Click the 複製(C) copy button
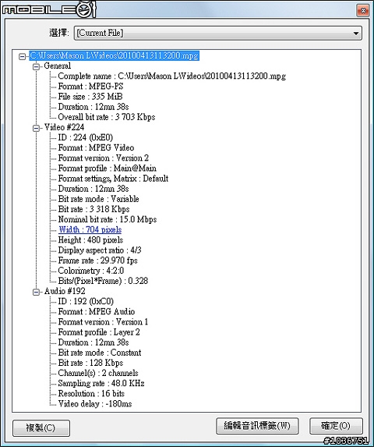Viewport: 374px width, 447px height. pos(41,427)
